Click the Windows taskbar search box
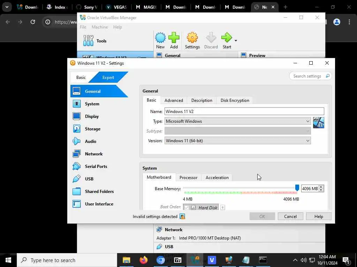This screenshot has height=267, width=357. click(67, 260)
